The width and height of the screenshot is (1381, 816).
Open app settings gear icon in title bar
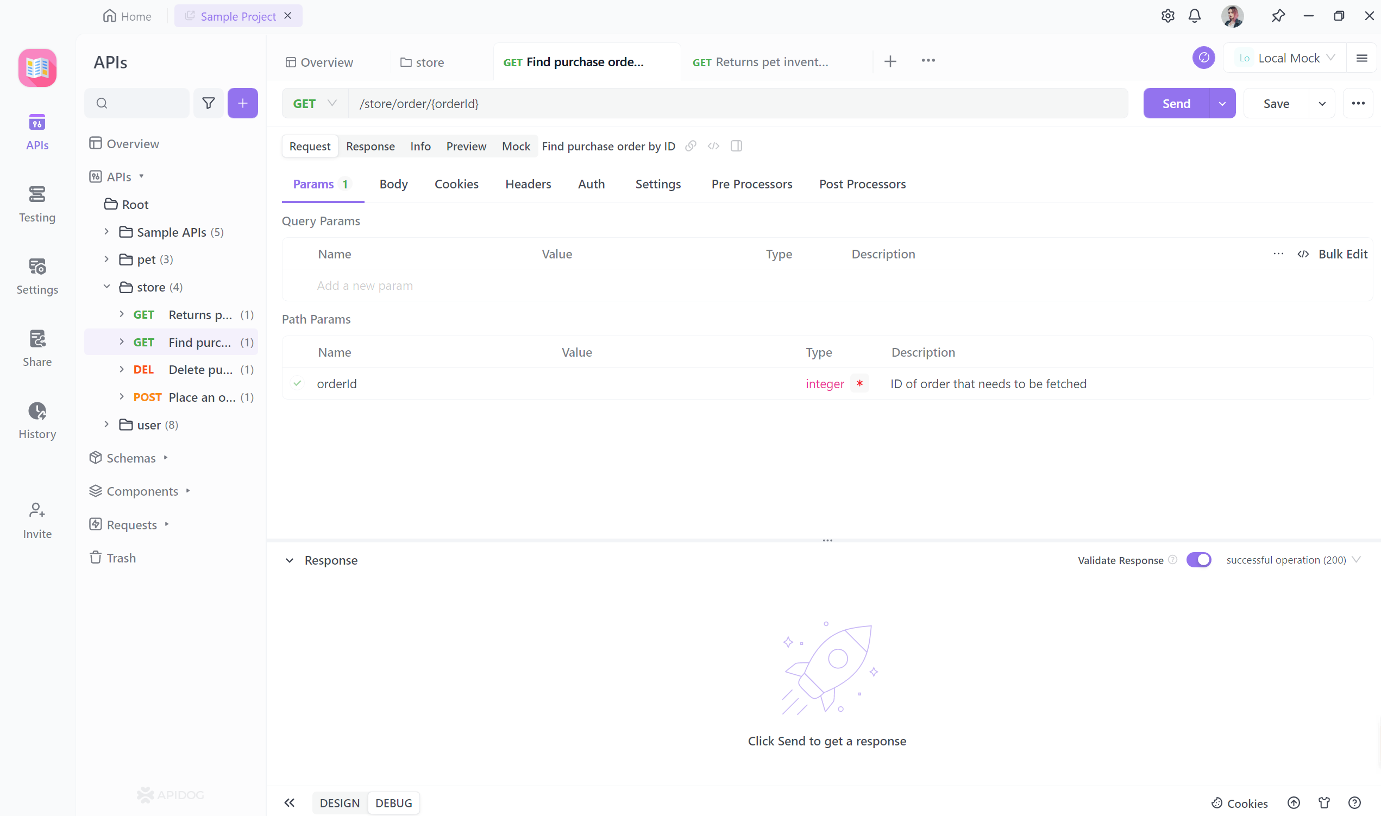[1167, 16]
